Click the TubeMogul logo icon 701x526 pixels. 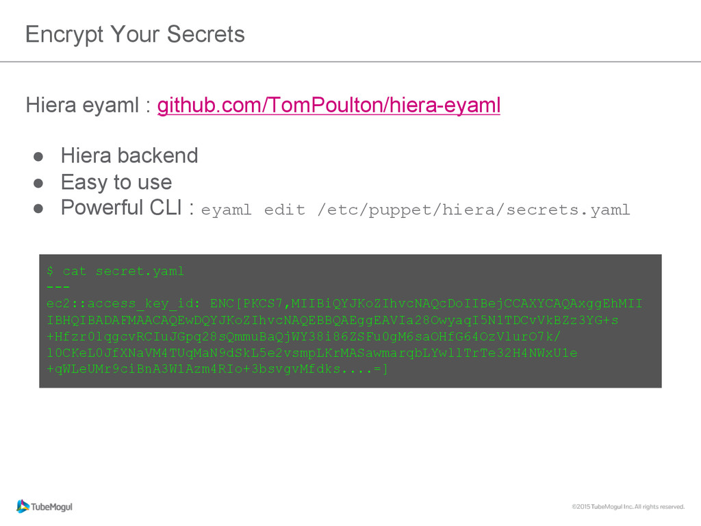tap(23, 506)
